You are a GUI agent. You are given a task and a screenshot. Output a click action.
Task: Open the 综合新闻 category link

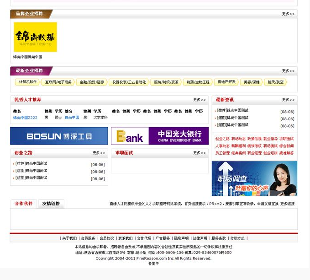coord(286,146)
